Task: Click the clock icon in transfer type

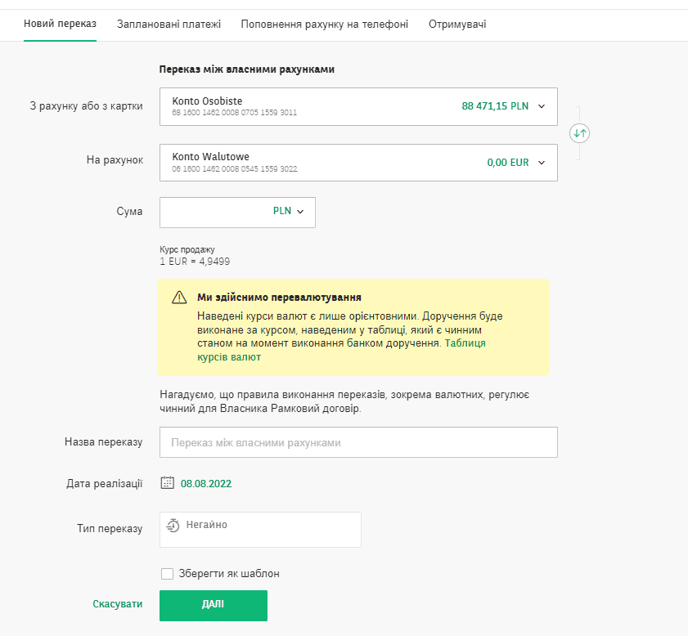Action: coord(173,526)
